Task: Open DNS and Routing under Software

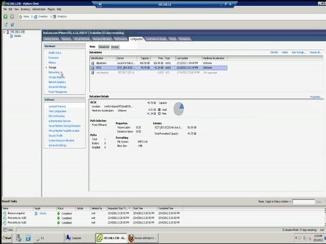Action: click(56, 116)
